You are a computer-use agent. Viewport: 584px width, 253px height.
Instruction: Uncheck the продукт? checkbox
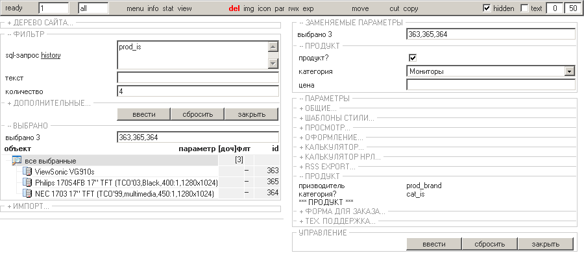tap(413, 58)
